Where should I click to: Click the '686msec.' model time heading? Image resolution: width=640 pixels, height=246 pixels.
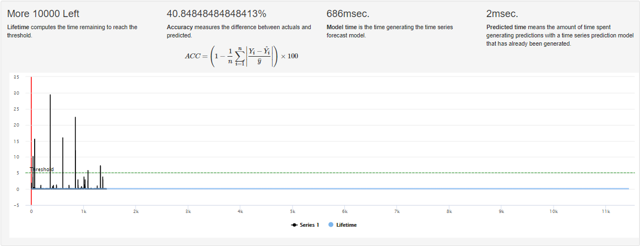tap(348, 14)
